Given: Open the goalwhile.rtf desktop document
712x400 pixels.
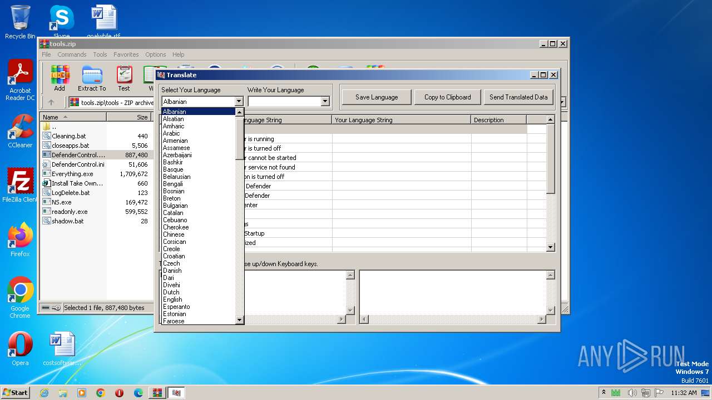Looking at the screenshot, I should 104,22.
